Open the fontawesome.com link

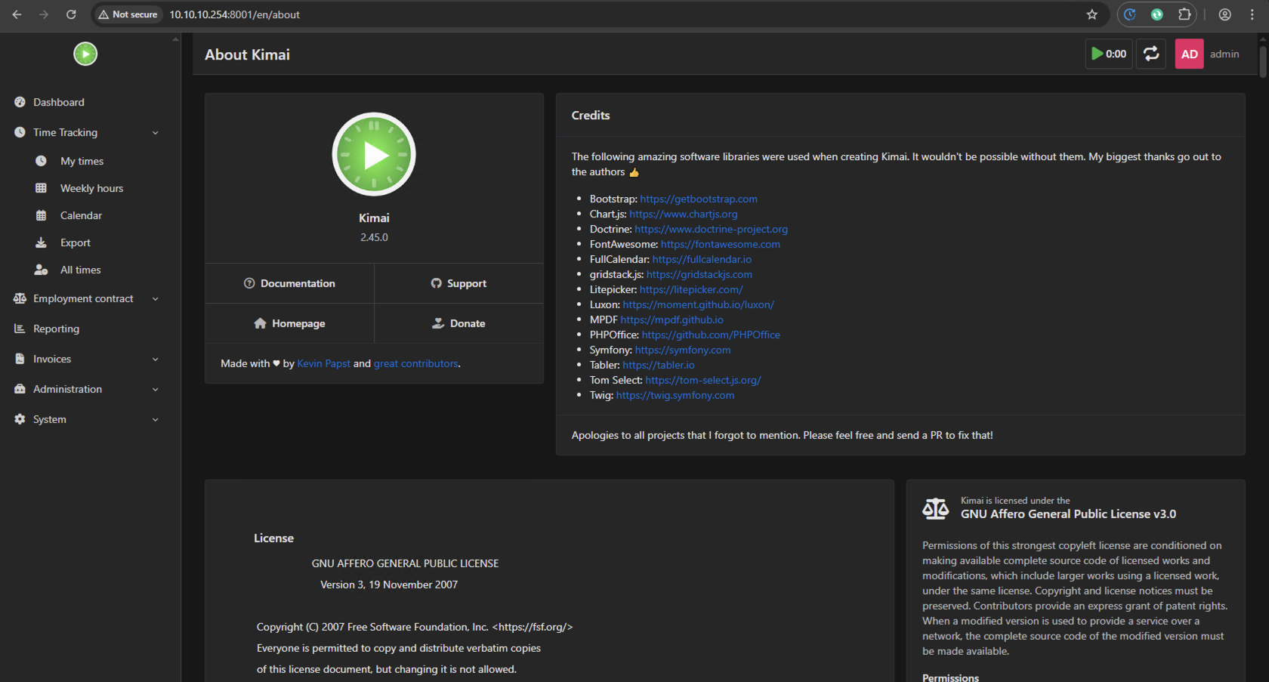point(721,244)
